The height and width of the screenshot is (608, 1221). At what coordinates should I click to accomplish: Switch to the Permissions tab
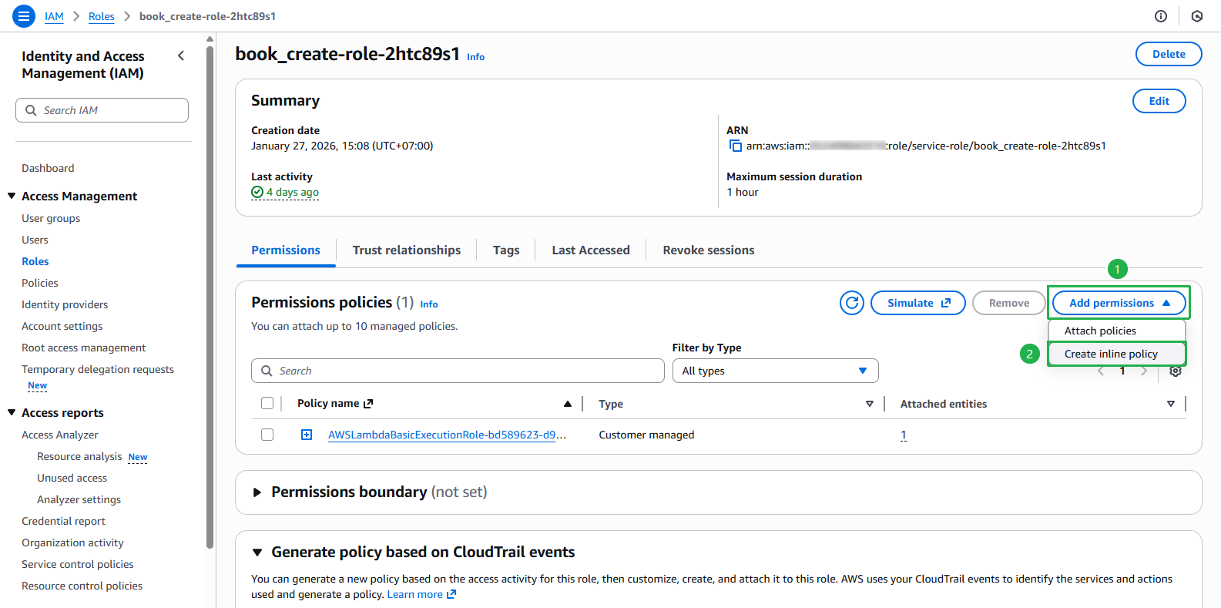click(286, 250)
